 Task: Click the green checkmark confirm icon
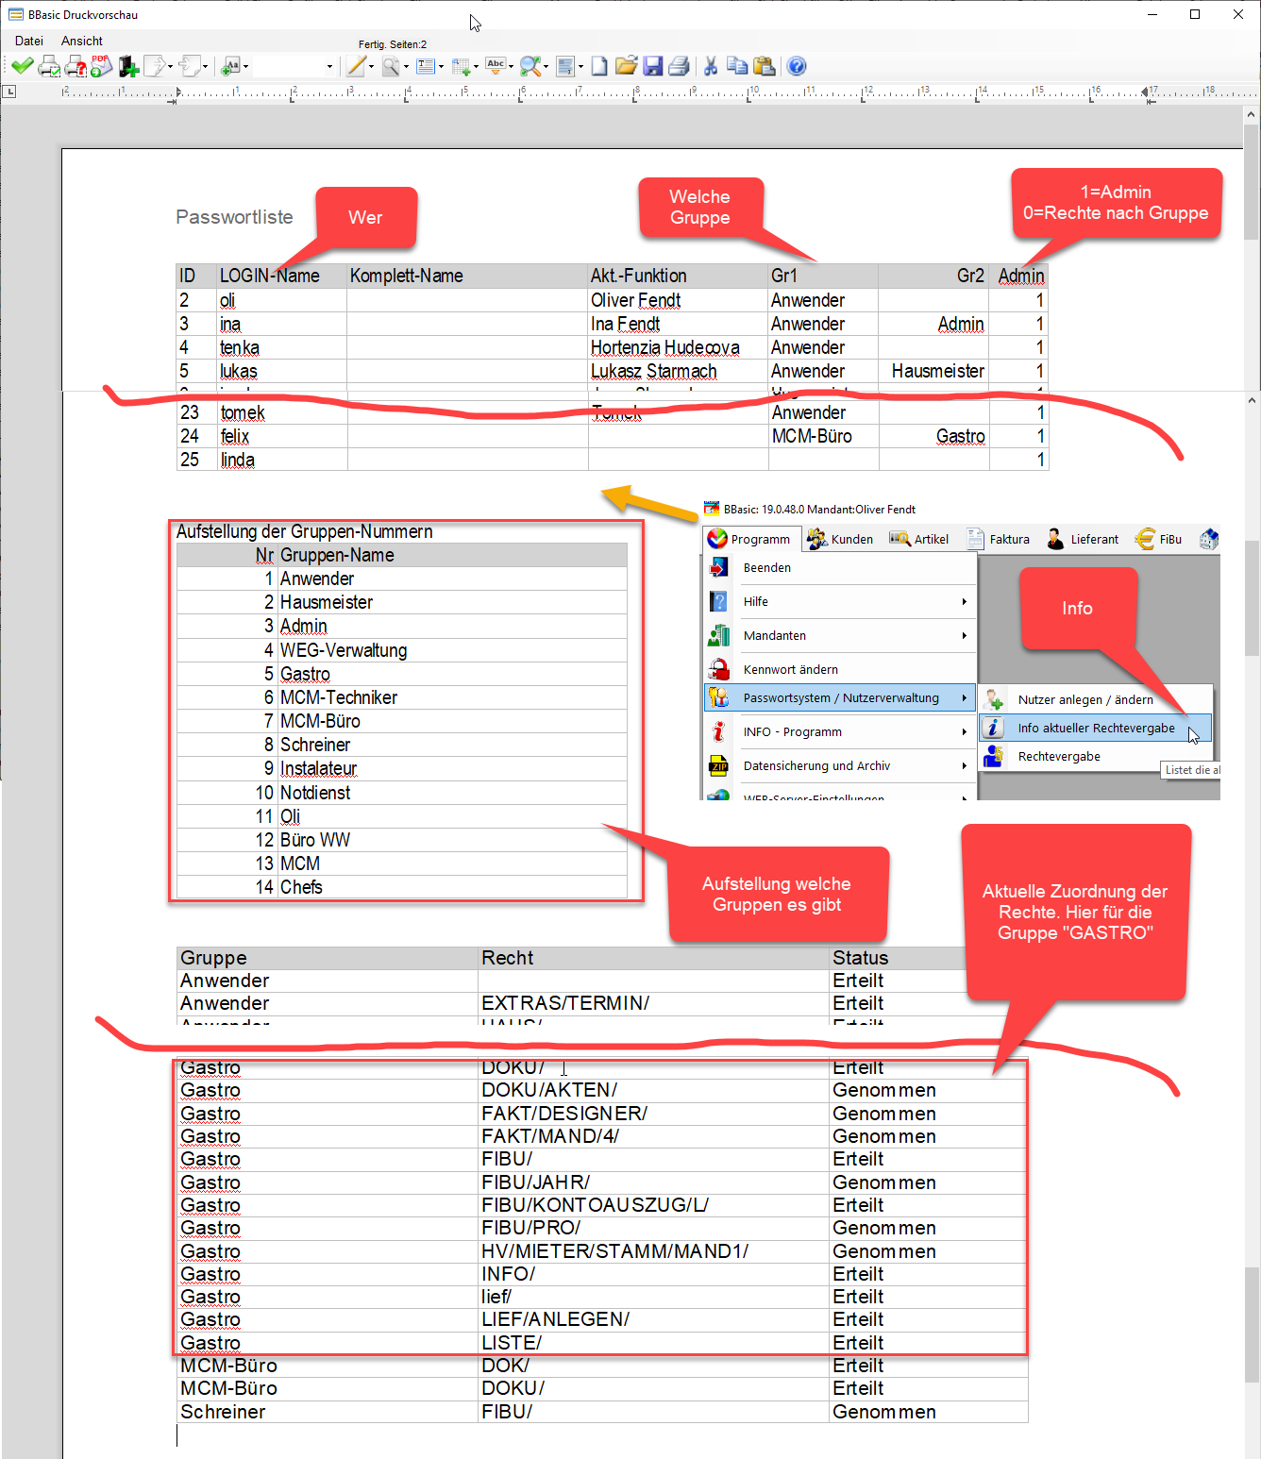[22, 66]
